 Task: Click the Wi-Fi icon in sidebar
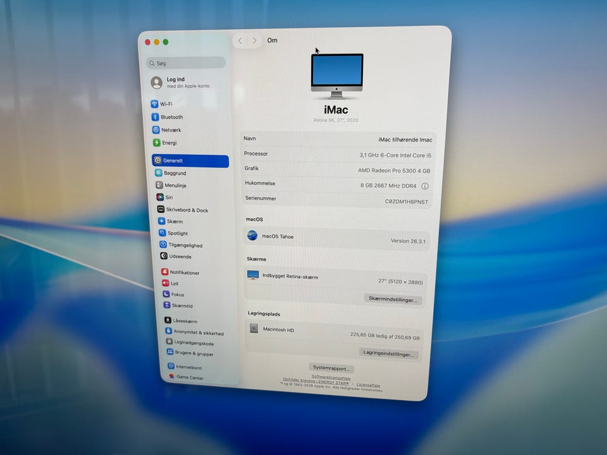pyautogui.click(x=154, y=104)
